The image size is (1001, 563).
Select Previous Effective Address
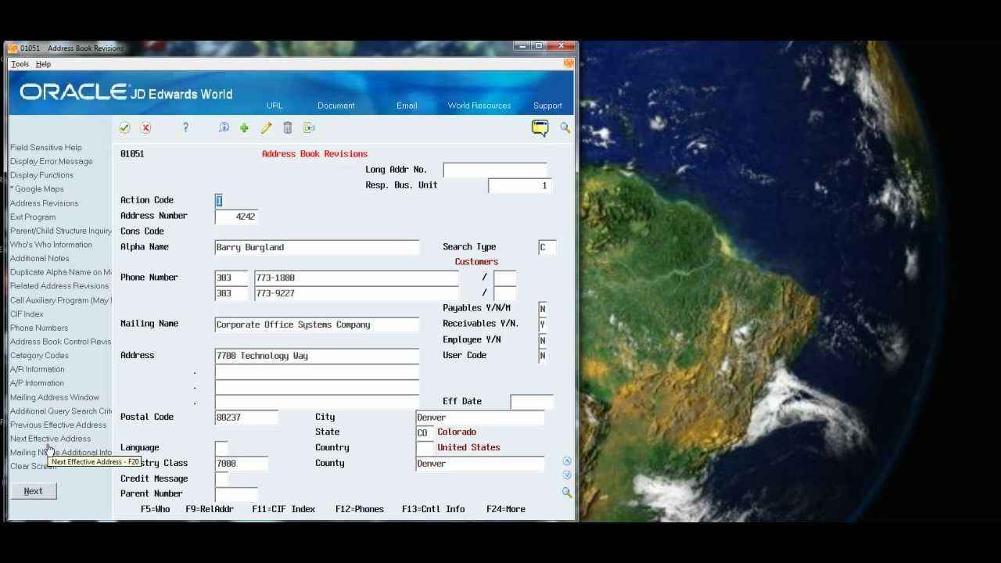[58, 425]
